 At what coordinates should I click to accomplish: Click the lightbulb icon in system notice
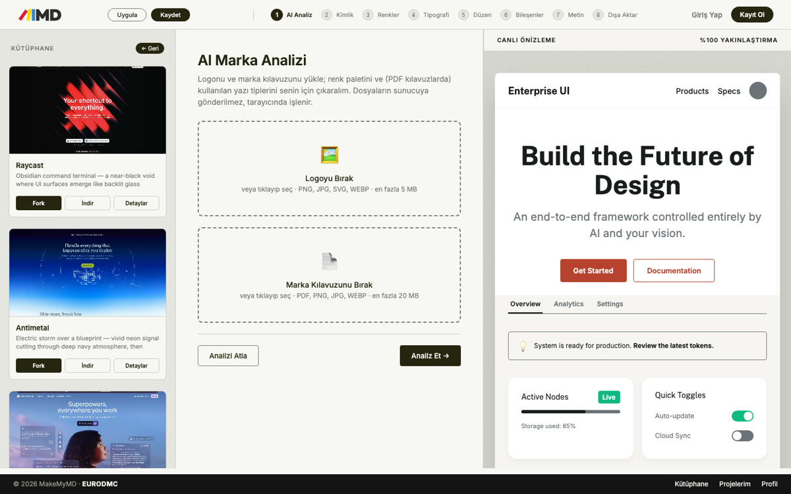click(523, 345)
